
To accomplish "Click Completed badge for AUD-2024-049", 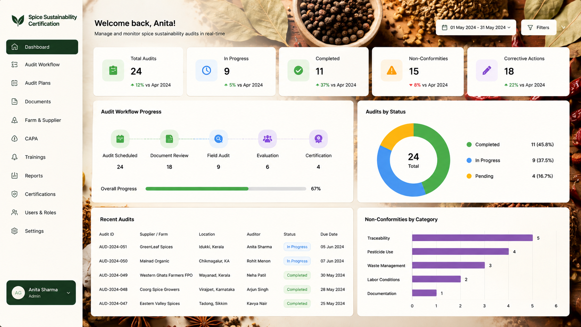I will [x=297, y=275].
